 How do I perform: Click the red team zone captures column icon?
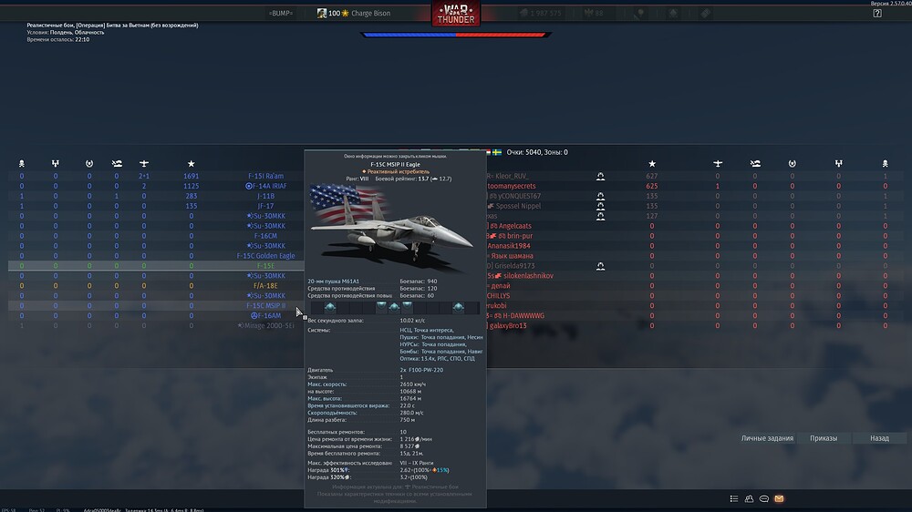792,164
